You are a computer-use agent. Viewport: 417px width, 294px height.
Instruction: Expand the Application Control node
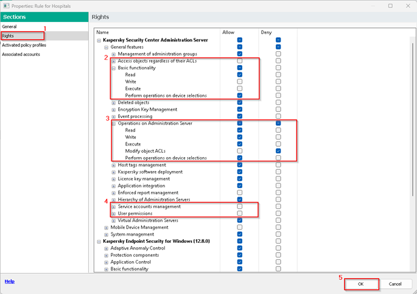[x=106, y=262]
